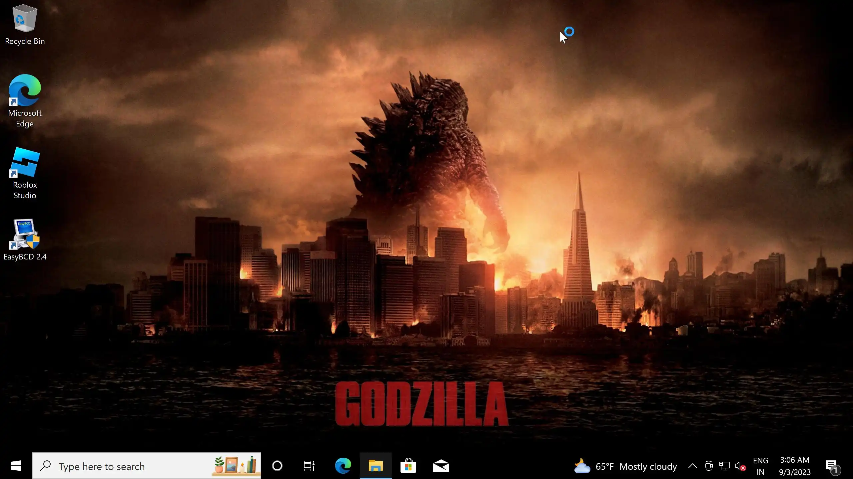The image size is (853, 479).
Task: Click the Meet Now camera tray icon
Action: click(709, 466)
